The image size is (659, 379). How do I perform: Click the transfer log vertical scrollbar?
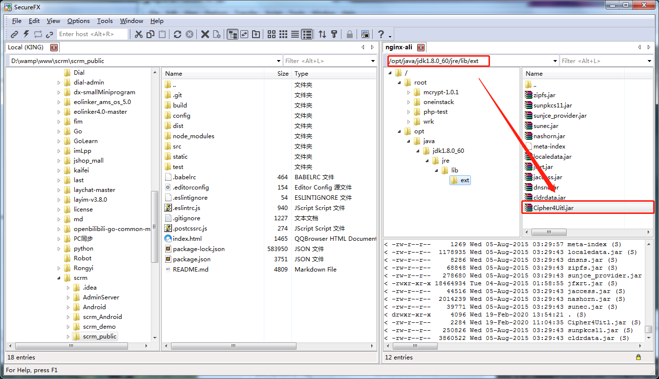point(648,329)
